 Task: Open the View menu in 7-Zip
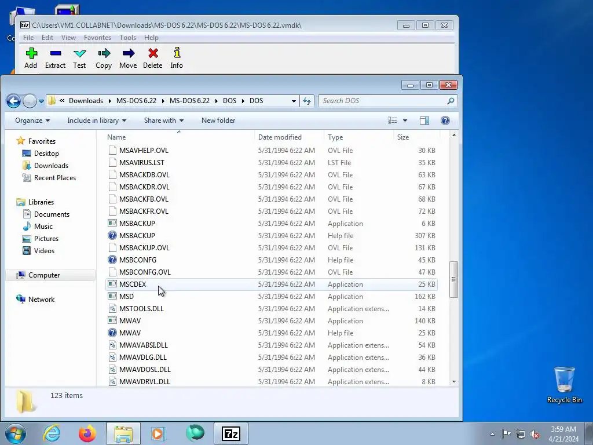(68, 38)
